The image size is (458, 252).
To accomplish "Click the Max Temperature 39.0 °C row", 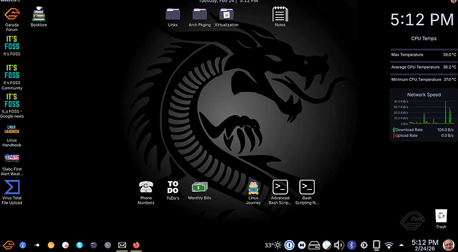I will [x=423, y=55].
